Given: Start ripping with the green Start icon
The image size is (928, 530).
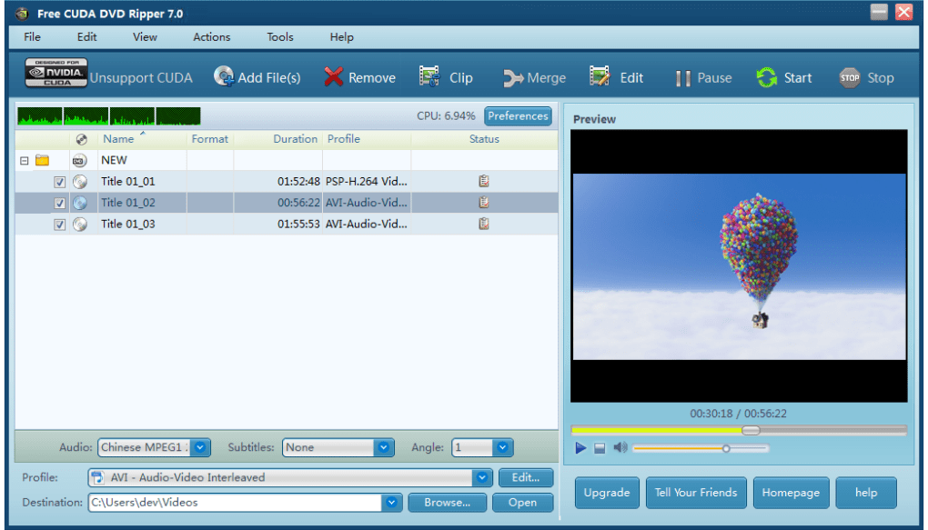Looking at the screenshot, I should (767, 77).
